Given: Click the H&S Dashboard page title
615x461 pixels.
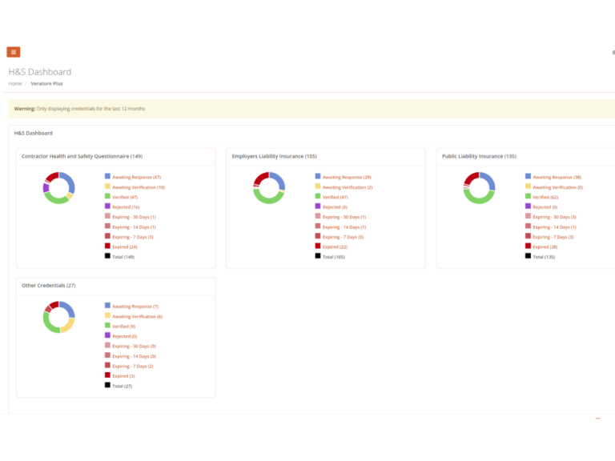Looking at the screenshot, I should pos(40,72).
